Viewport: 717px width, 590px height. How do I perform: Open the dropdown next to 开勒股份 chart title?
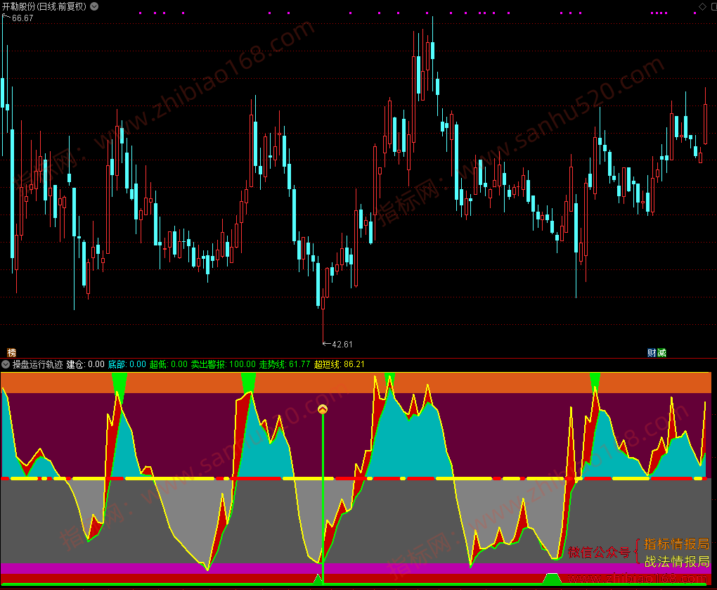94,6
